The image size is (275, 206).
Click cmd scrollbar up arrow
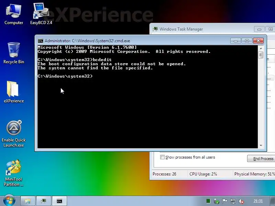[261, 48]
